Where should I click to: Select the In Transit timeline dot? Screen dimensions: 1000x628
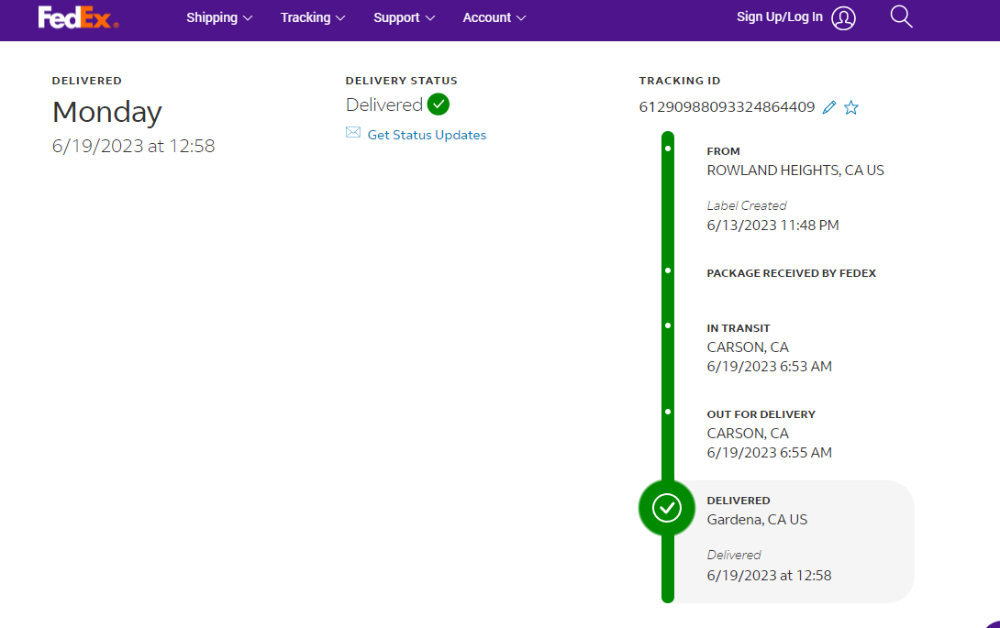pos(668,325)
